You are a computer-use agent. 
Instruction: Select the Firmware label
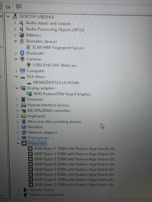point(35,99)
